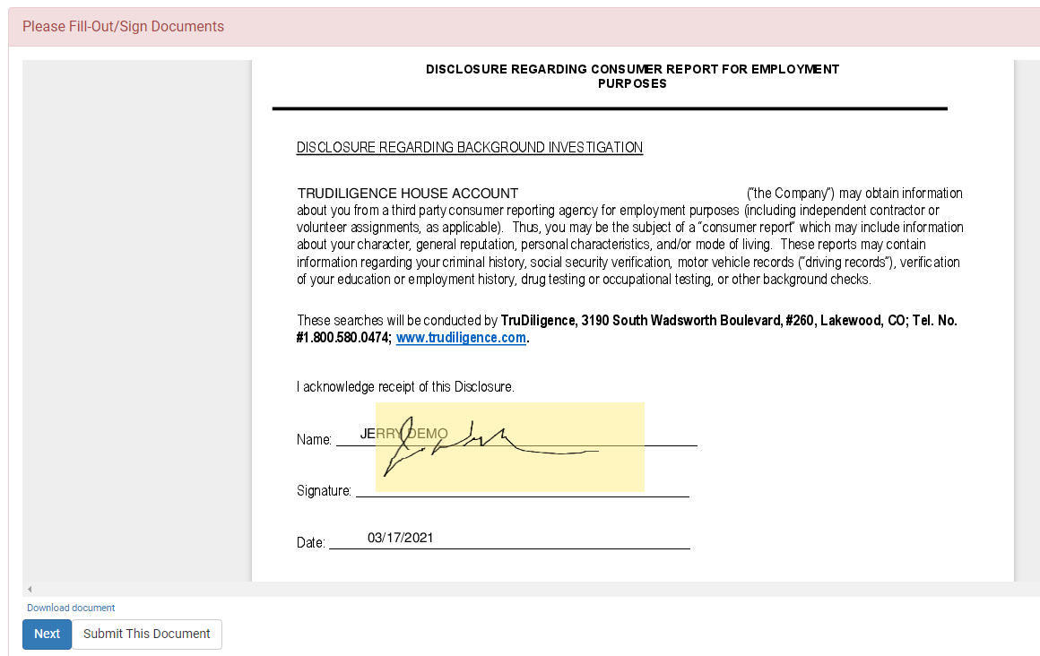Click the 'Signature:' label
The height and width of the screenshot is (656, 1040).
click(x=324, y=491)
